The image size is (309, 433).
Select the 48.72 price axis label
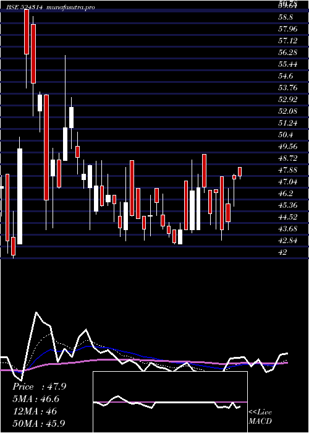point(288,158)
